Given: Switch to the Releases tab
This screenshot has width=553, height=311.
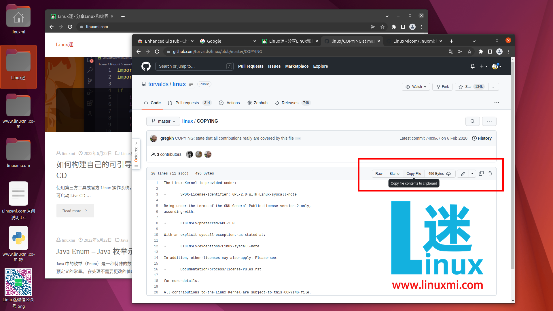Looking at the screenshot, I should point(292,103).
